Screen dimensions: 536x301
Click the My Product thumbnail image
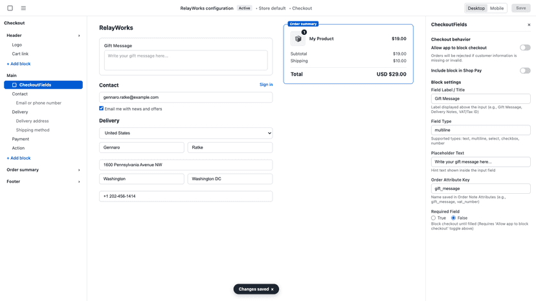coord(298,39)
